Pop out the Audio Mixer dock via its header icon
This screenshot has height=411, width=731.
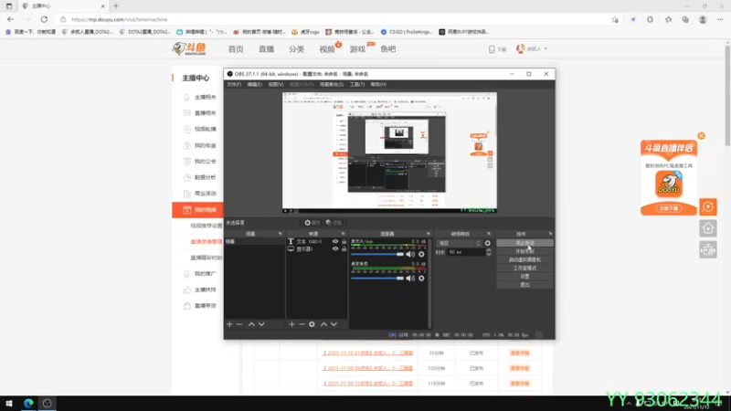(x=428, y=234)
